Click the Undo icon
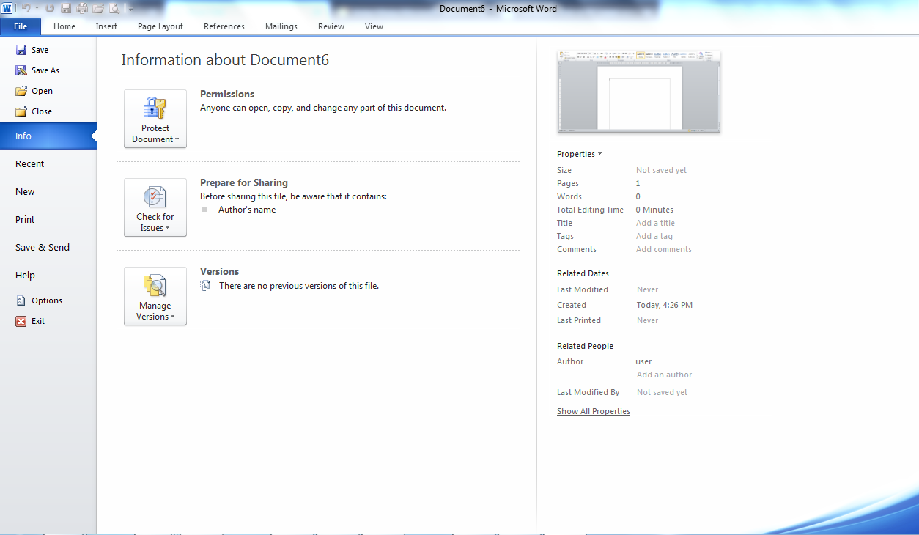 click(x=26, y=8)
